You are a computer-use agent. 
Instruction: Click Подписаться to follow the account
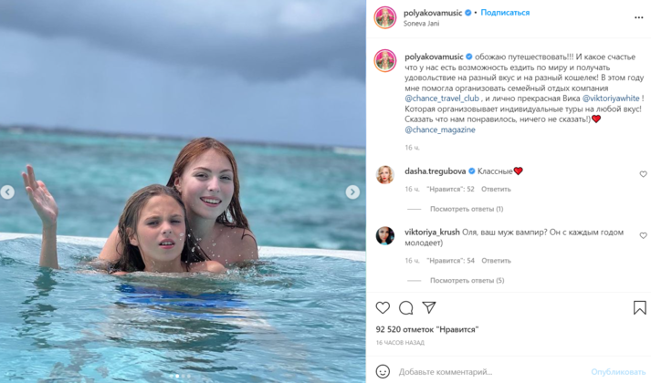click(x=505, y=13)
